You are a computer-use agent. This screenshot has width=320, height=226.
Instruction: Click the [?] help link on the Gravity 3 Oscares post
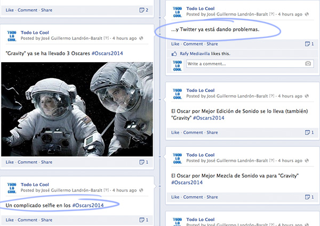click(106, 38)
